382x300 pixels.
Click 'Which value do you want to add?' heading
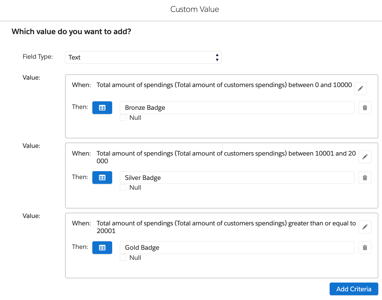(x=71, y=31)
